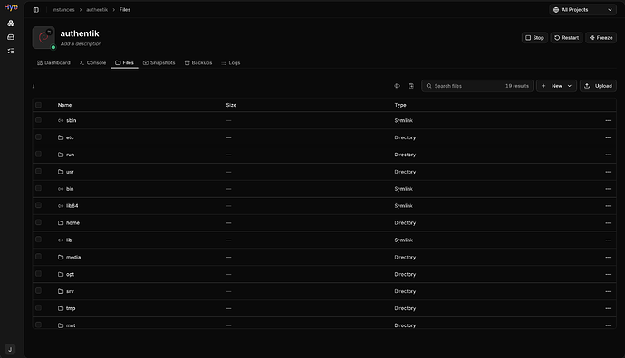Screen dimensions: 625x358
Task: Click the usr folder icon
Action: coord(61,172)
